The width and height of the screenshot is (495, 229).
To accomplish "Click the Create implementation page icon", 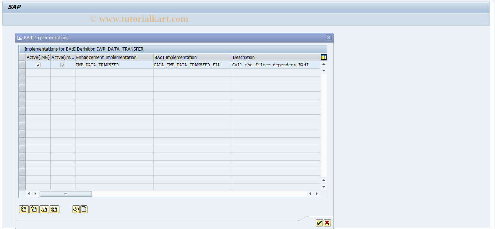I will click(x=84, y=209).
